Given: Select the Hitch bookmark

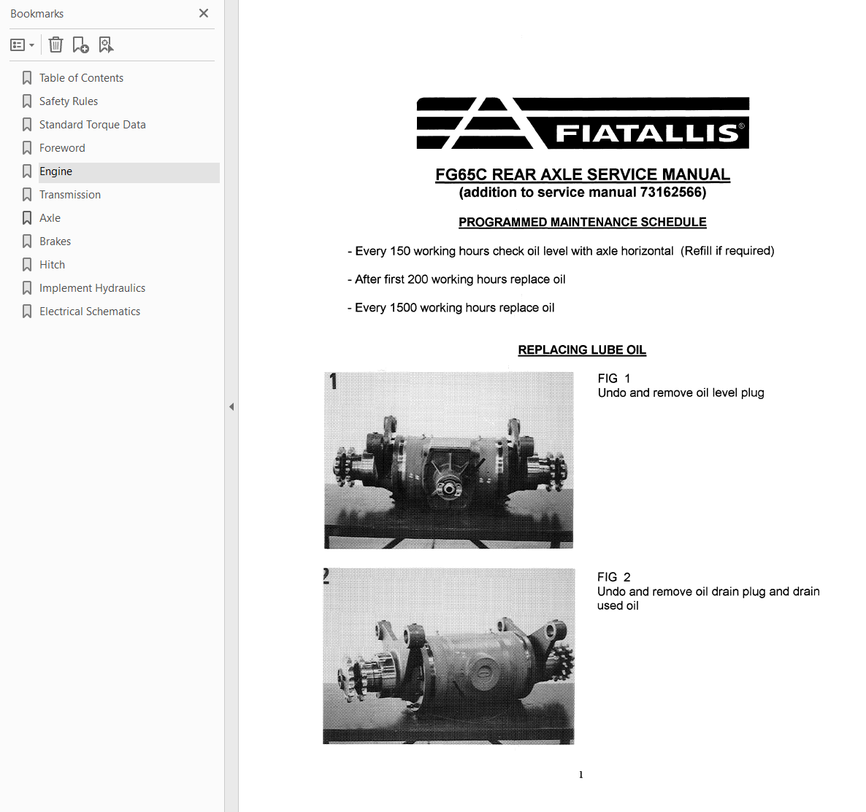Looking at the screenshot, I should click(52, 265).
